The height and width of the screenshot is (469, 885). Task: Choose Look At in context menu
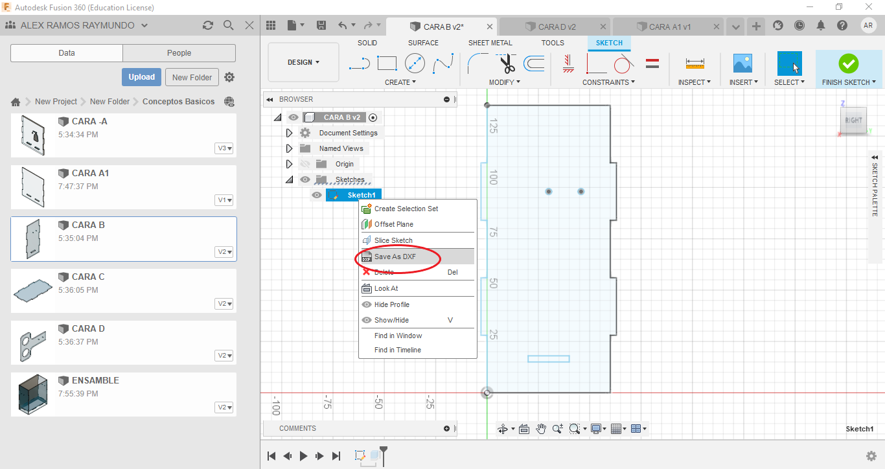pyautogui.click(x=417, y=288)
